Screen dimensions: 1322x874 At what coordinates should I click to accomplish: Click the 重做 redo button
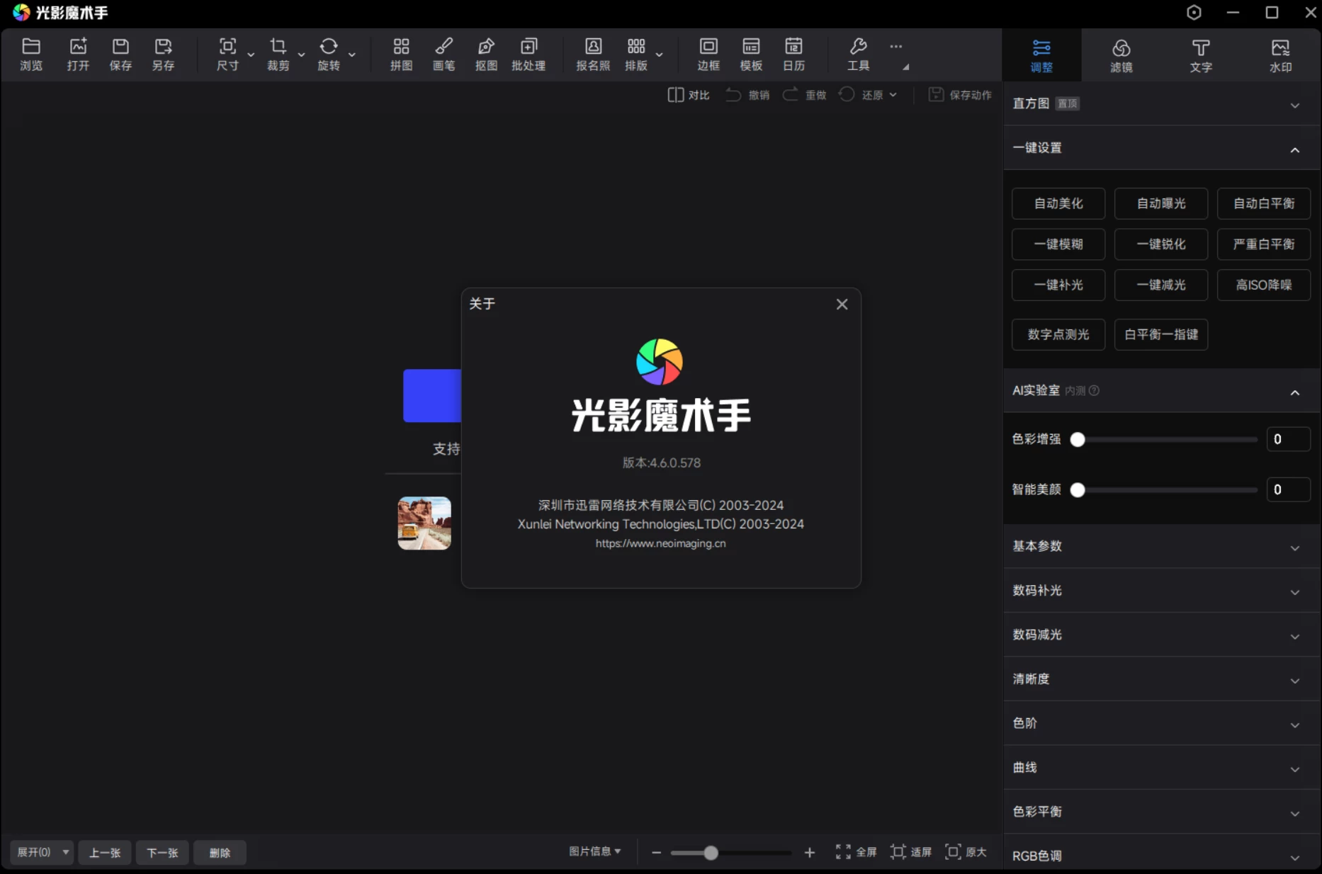(804, 95)
